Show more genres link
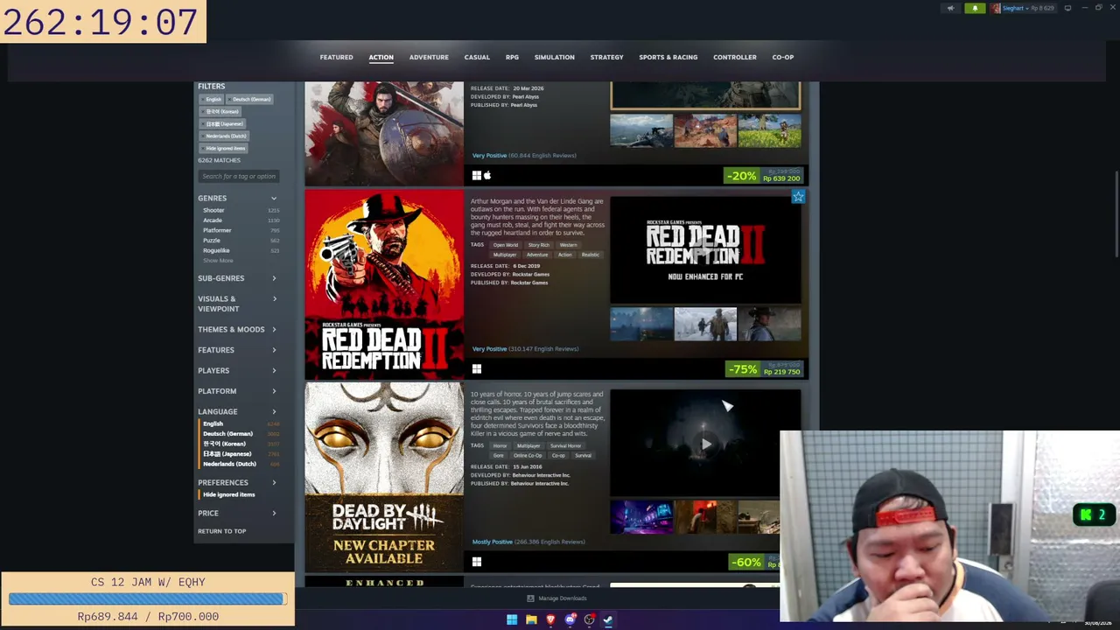 218,261
